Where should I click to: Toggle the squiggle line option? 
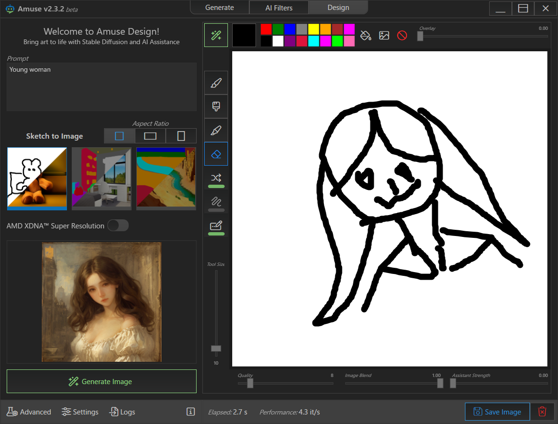coord(216,201)
